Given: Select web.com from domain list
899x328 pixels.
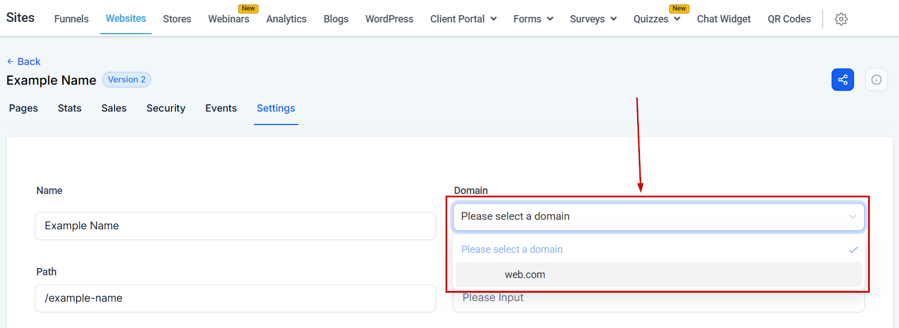Looking at the screenshot, I should click(659, 275).
